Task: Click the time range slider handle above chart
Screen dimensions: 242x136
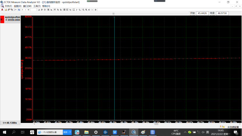Action: coord(113,14)
